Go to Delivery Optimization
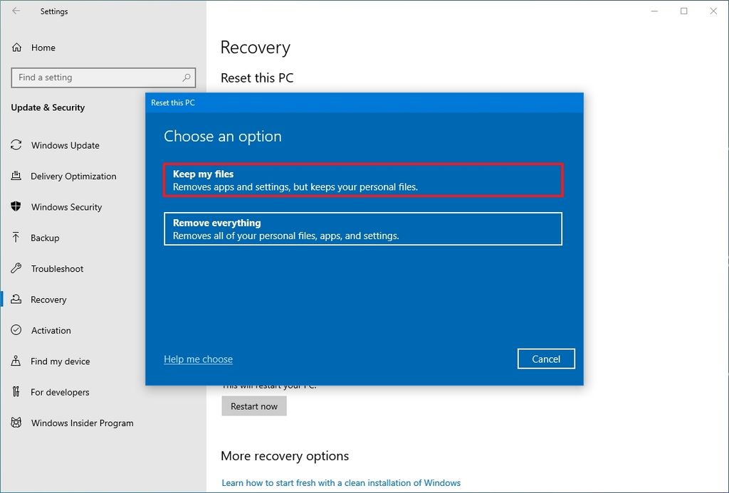 click(73, 176)
